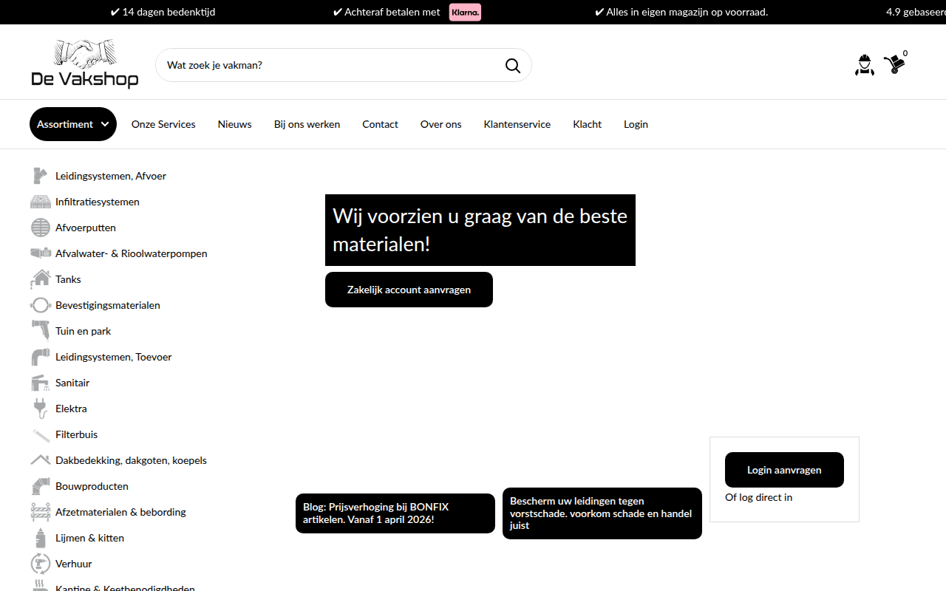
Task: Click the Afzetmaterialen barrier icon
Action: (41, 512)
